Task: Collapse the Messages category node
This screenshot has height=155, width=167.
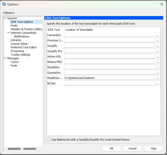Action: click(x=5, y=58)
